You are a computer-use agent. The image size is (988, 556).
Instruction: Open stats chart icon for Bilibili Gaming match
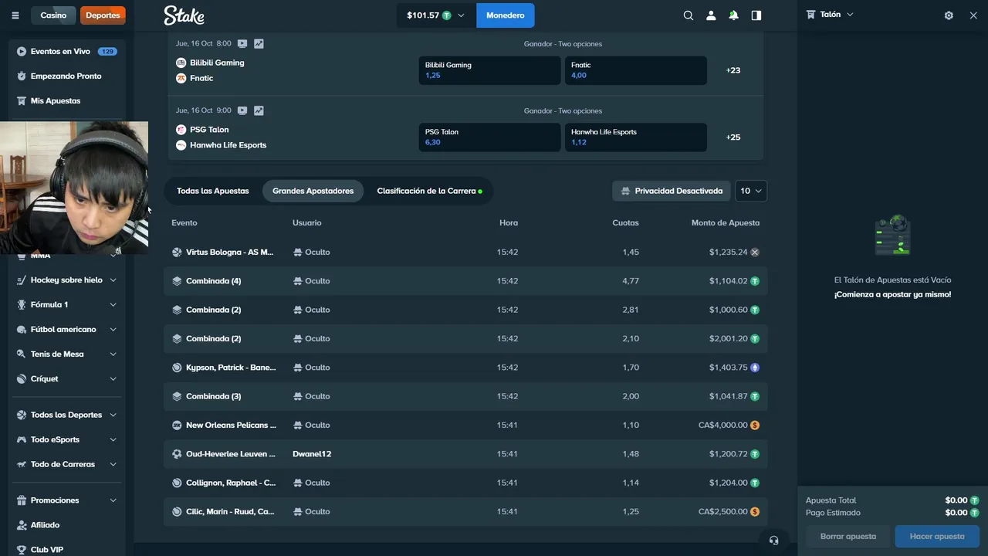tap(259, 44)
